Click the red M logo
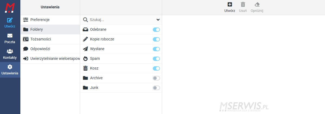Screen dimensions: 325x114 [10, 8]
